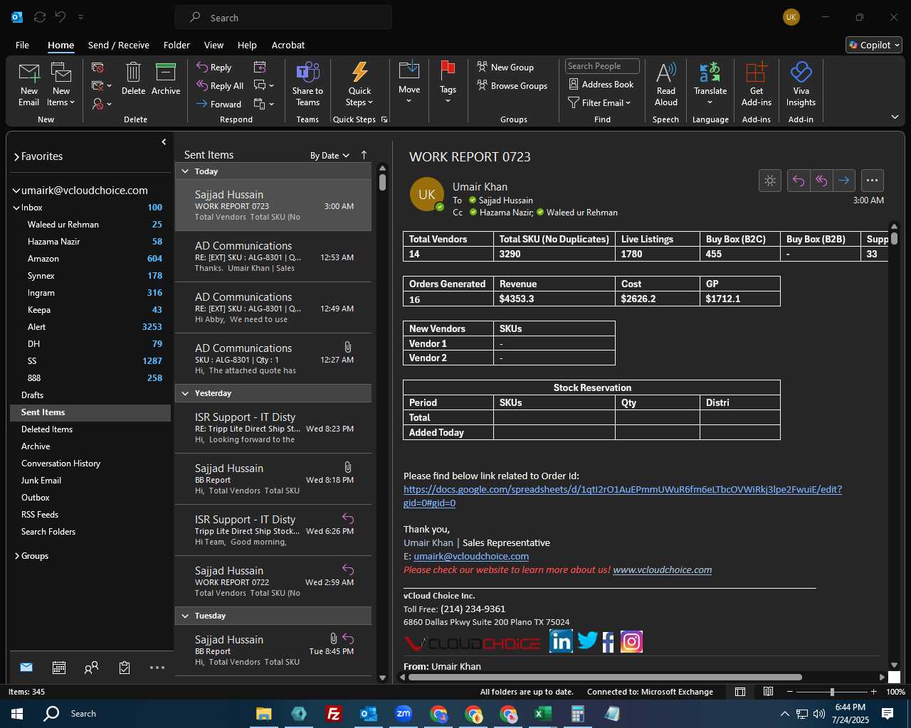Open the Move menu

click(409, 82)
